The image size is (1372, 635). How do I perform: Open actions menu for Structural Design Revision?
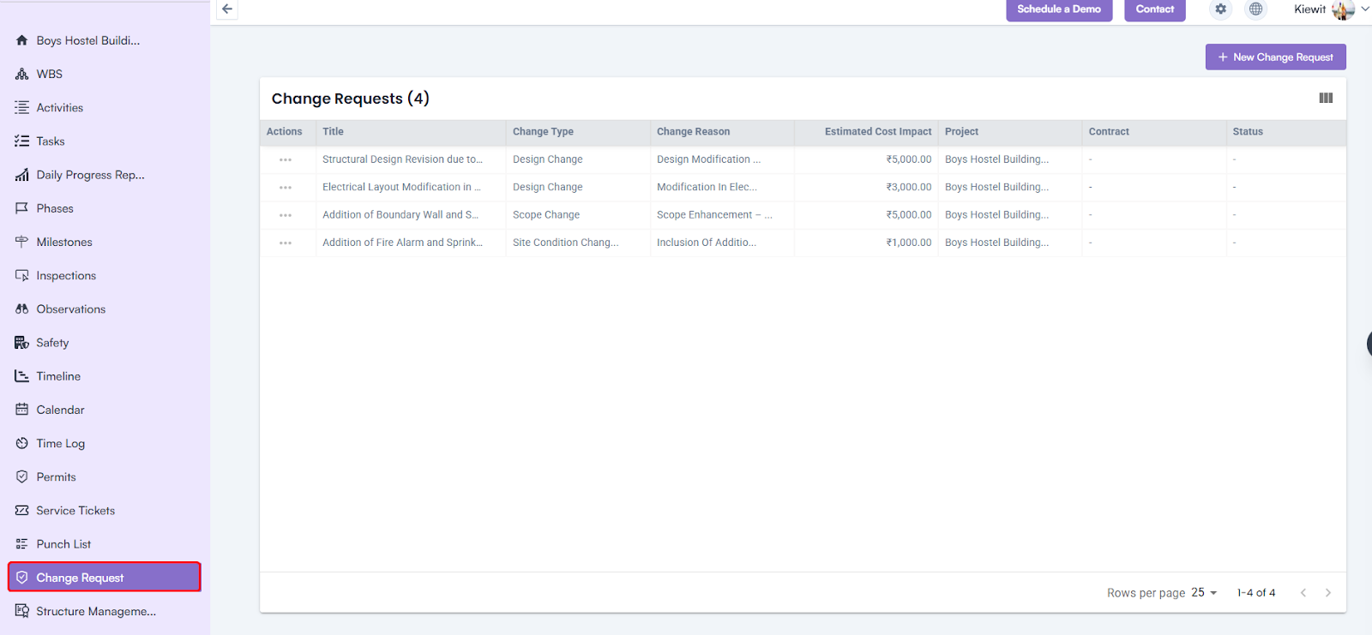(286, 160)
